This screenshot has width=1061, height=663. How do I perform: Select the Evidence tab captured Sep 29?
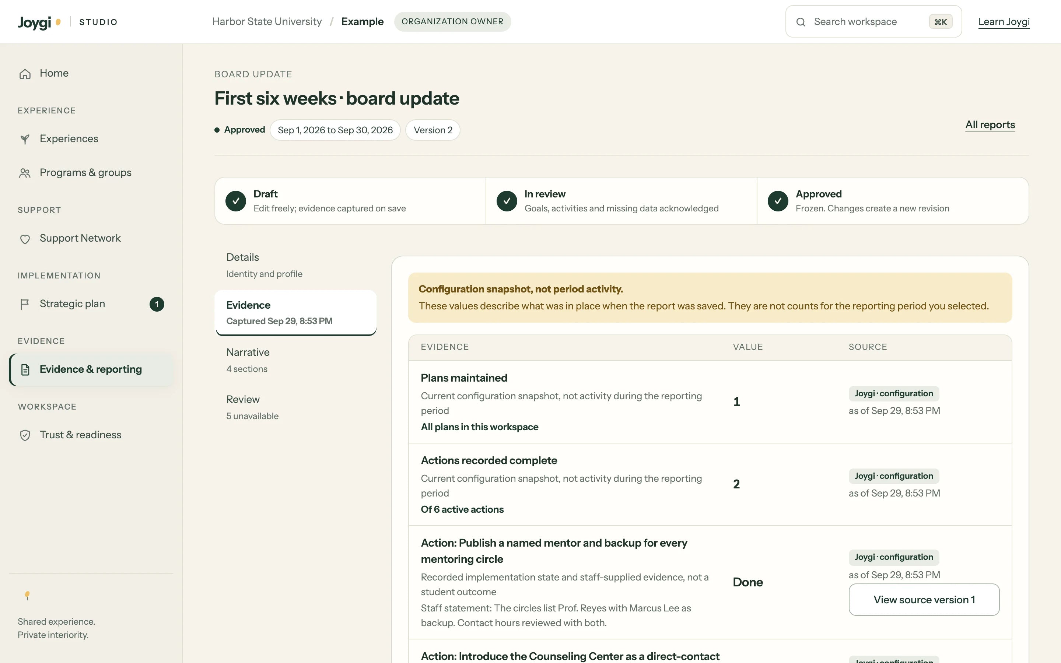(295, 313)
